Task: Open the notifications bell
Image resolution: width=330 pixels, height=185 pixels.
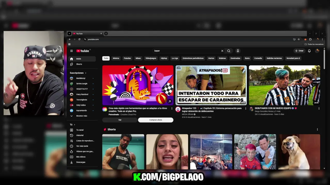Action: 309,51
